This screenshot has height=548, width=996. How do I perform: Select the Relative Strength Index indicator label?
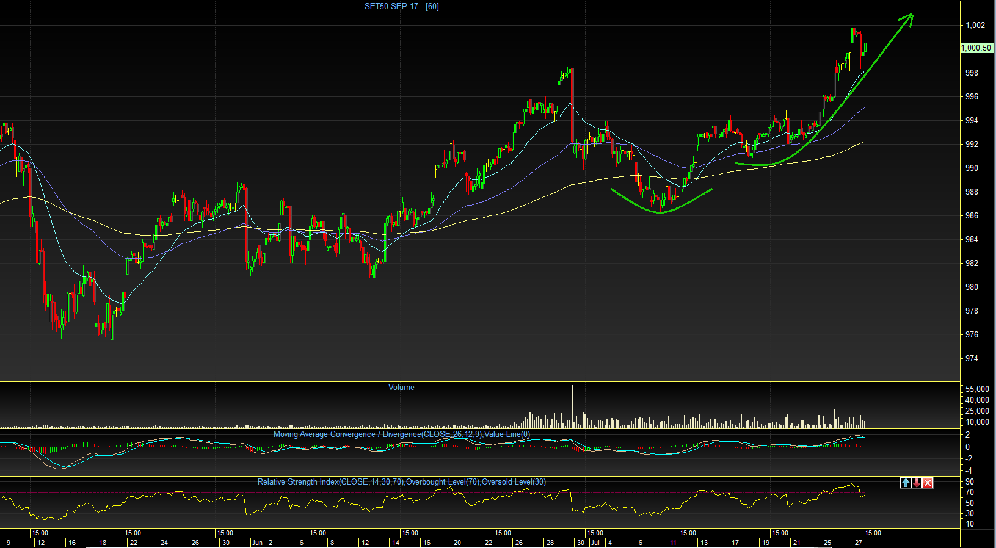[x=402, y=482]
